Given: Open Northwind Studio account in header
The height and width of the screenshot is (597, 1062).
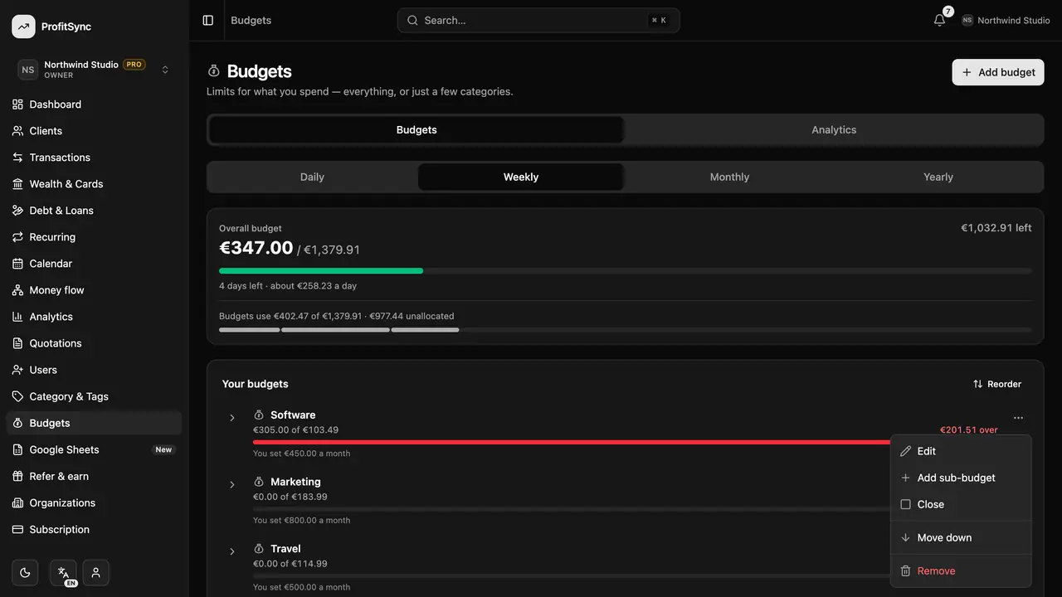Looking at the screenshot, I should point(1006,20).
